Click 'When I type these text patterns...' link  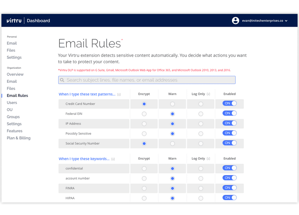pos(87,94)
